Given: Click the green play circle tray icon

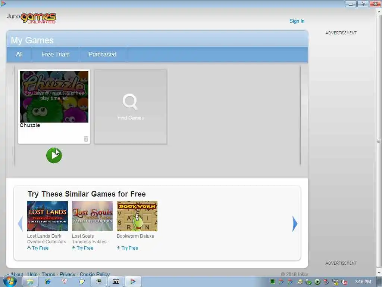Looking at the screenshot, I should point(317,282).
